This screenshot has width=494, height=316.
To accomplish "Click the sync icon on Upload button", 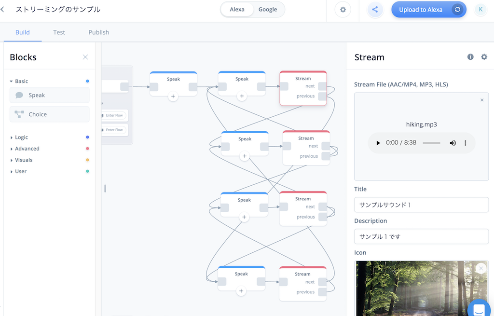I will pyautogui.click(x=457, y=10).
